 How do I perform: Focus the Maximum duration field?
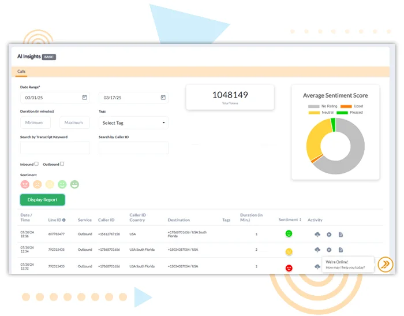(x=74, y=122)
